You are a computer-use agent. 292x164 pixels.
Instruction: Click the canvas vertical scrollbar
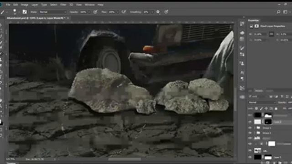coord(235,99)
